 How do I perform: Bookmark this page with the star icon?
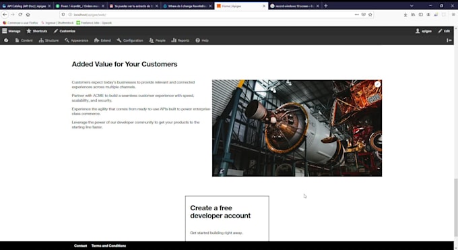[x=370, y=15]
